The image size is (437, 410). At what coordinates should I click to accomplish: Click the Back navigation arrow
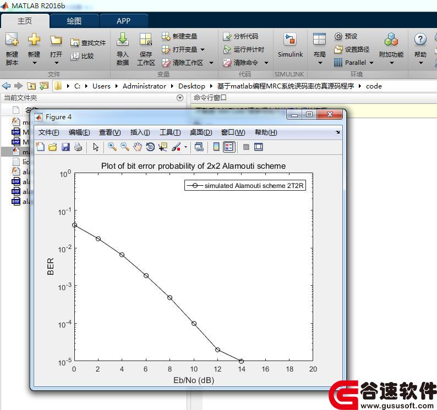point(7,86)
